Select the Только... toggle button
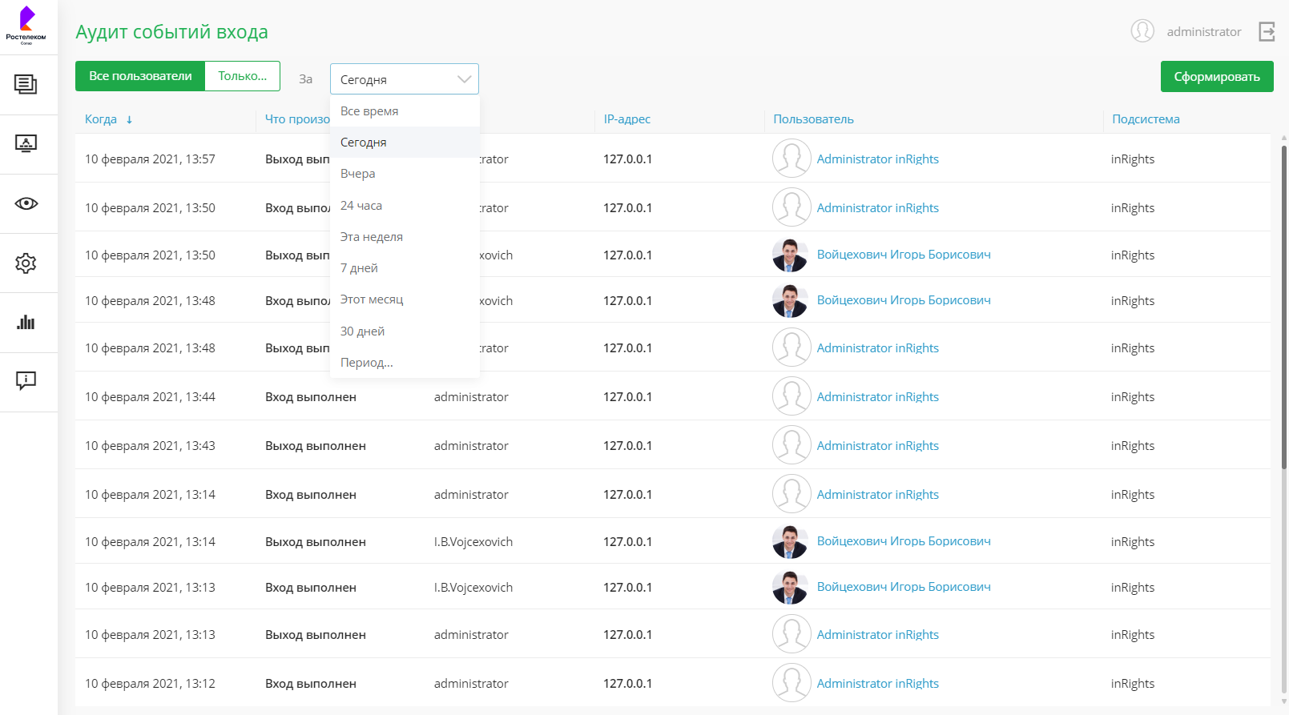The image size is (1289, 715). 243,76
